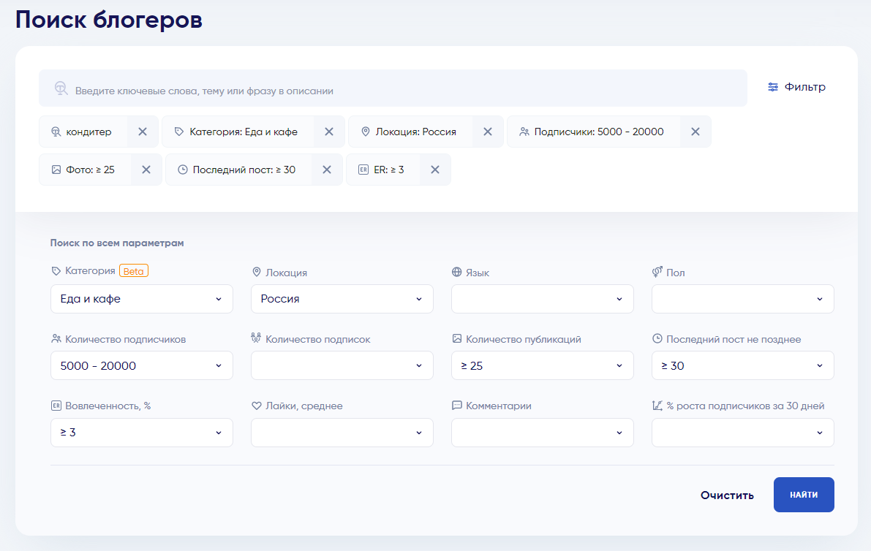Open the Последний пост не позднее dropdown
This screenshot has width=871, height=551.
pyautogui.click(x=743, y=365)
